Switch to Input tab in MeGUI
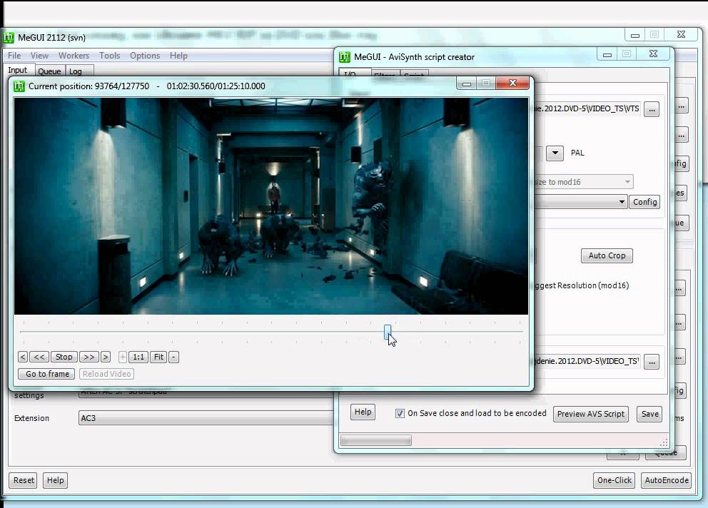This screenshot has height=508, width=708. [18, 70]
